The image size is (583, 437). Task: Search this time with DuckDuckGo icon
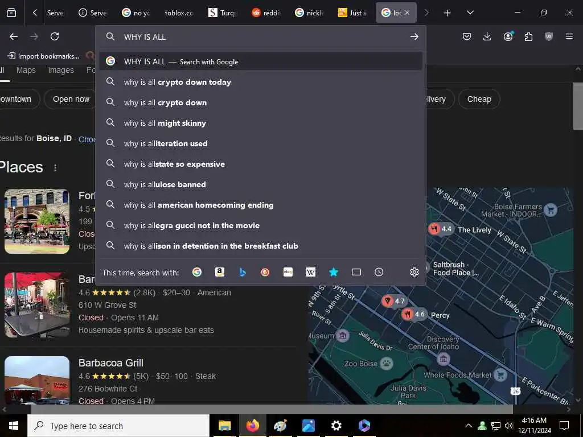coord(265,273)
